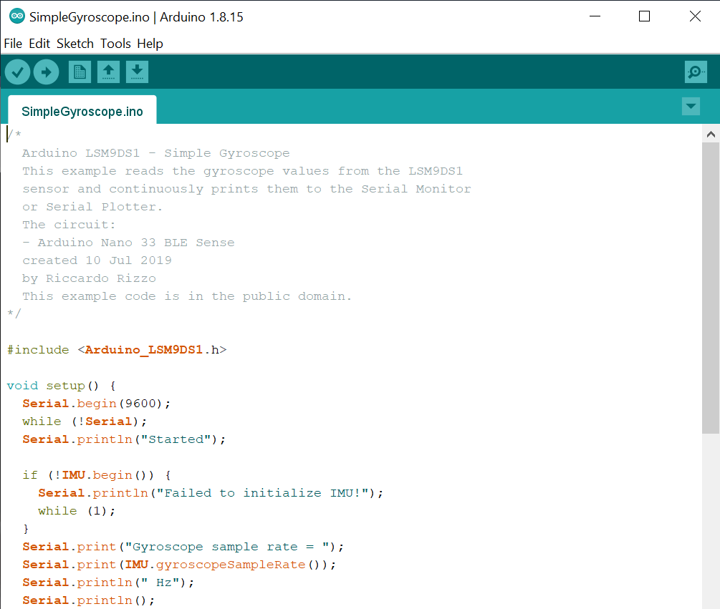This screenshot has height=609, width=720.
Task: Open the File menu
Action: click(13, 44)
